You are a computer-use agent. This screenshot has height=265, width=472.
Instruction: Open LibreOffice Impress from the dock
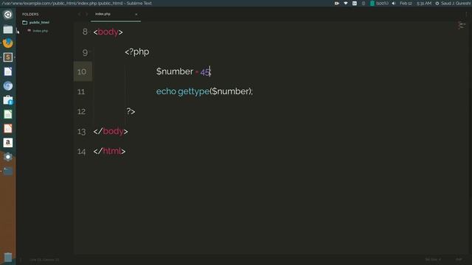pyautogui.click(x=8, y=128)
